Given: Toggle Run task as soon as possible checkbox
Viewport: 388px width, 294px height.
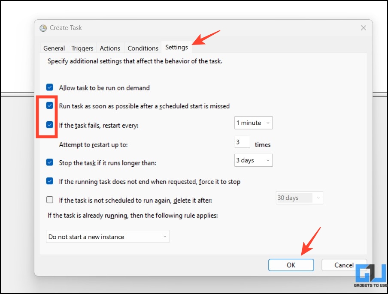Looking at the screenshot, I should 50,105.
